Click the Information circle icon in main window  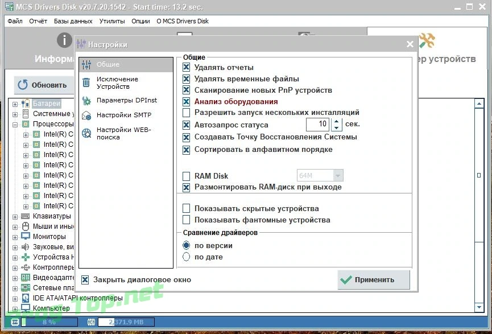64,40
